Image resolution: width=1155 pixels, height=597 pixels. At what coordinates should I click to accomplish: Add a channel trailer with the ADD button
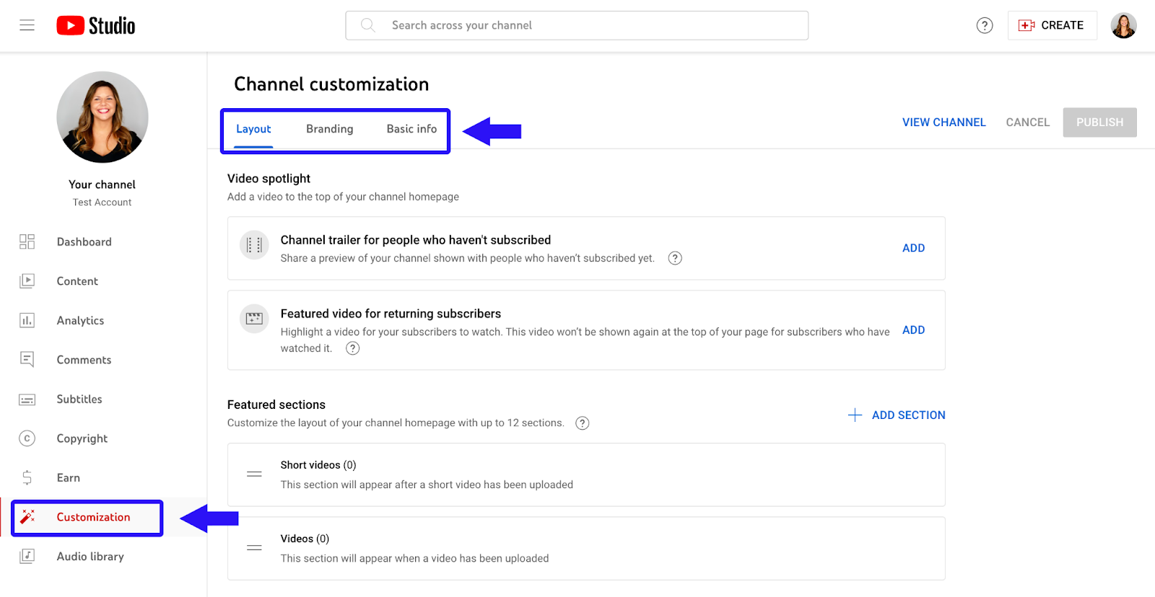(x=912, y=247)
